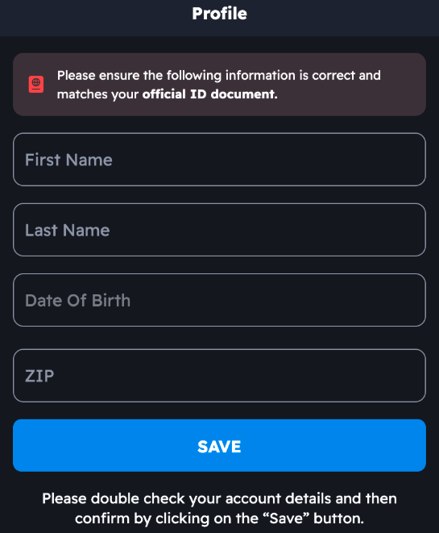
Task: Open the Date Of Birth field
Action: pos(219,300)
